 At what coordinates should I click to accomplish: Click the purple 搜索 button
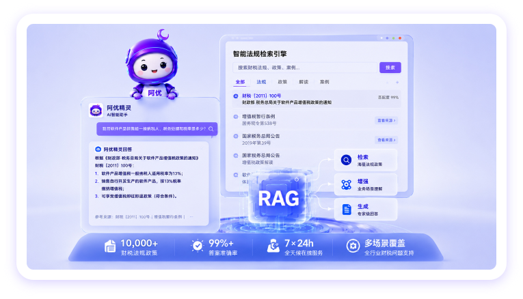click(x=390, y=68)
